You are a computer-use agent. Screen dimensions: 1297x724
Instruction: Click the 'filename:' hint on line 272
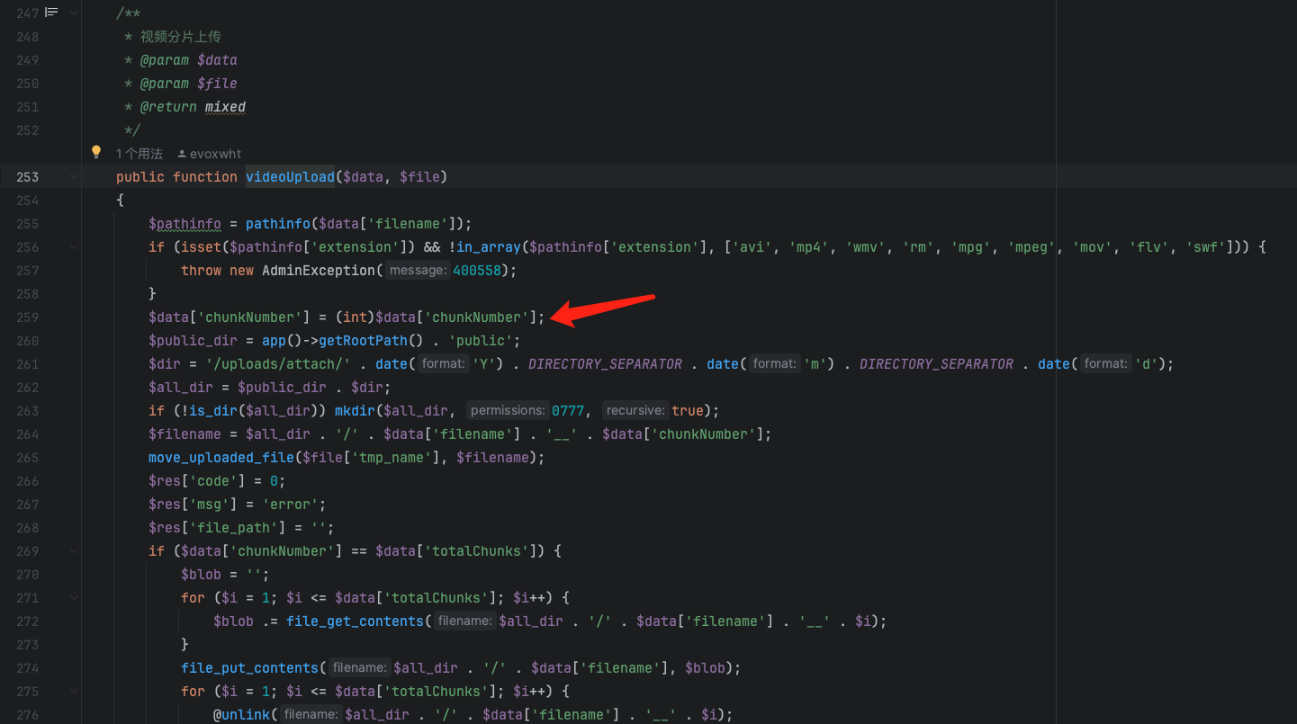pyautogui.click(x=465, y=621)
